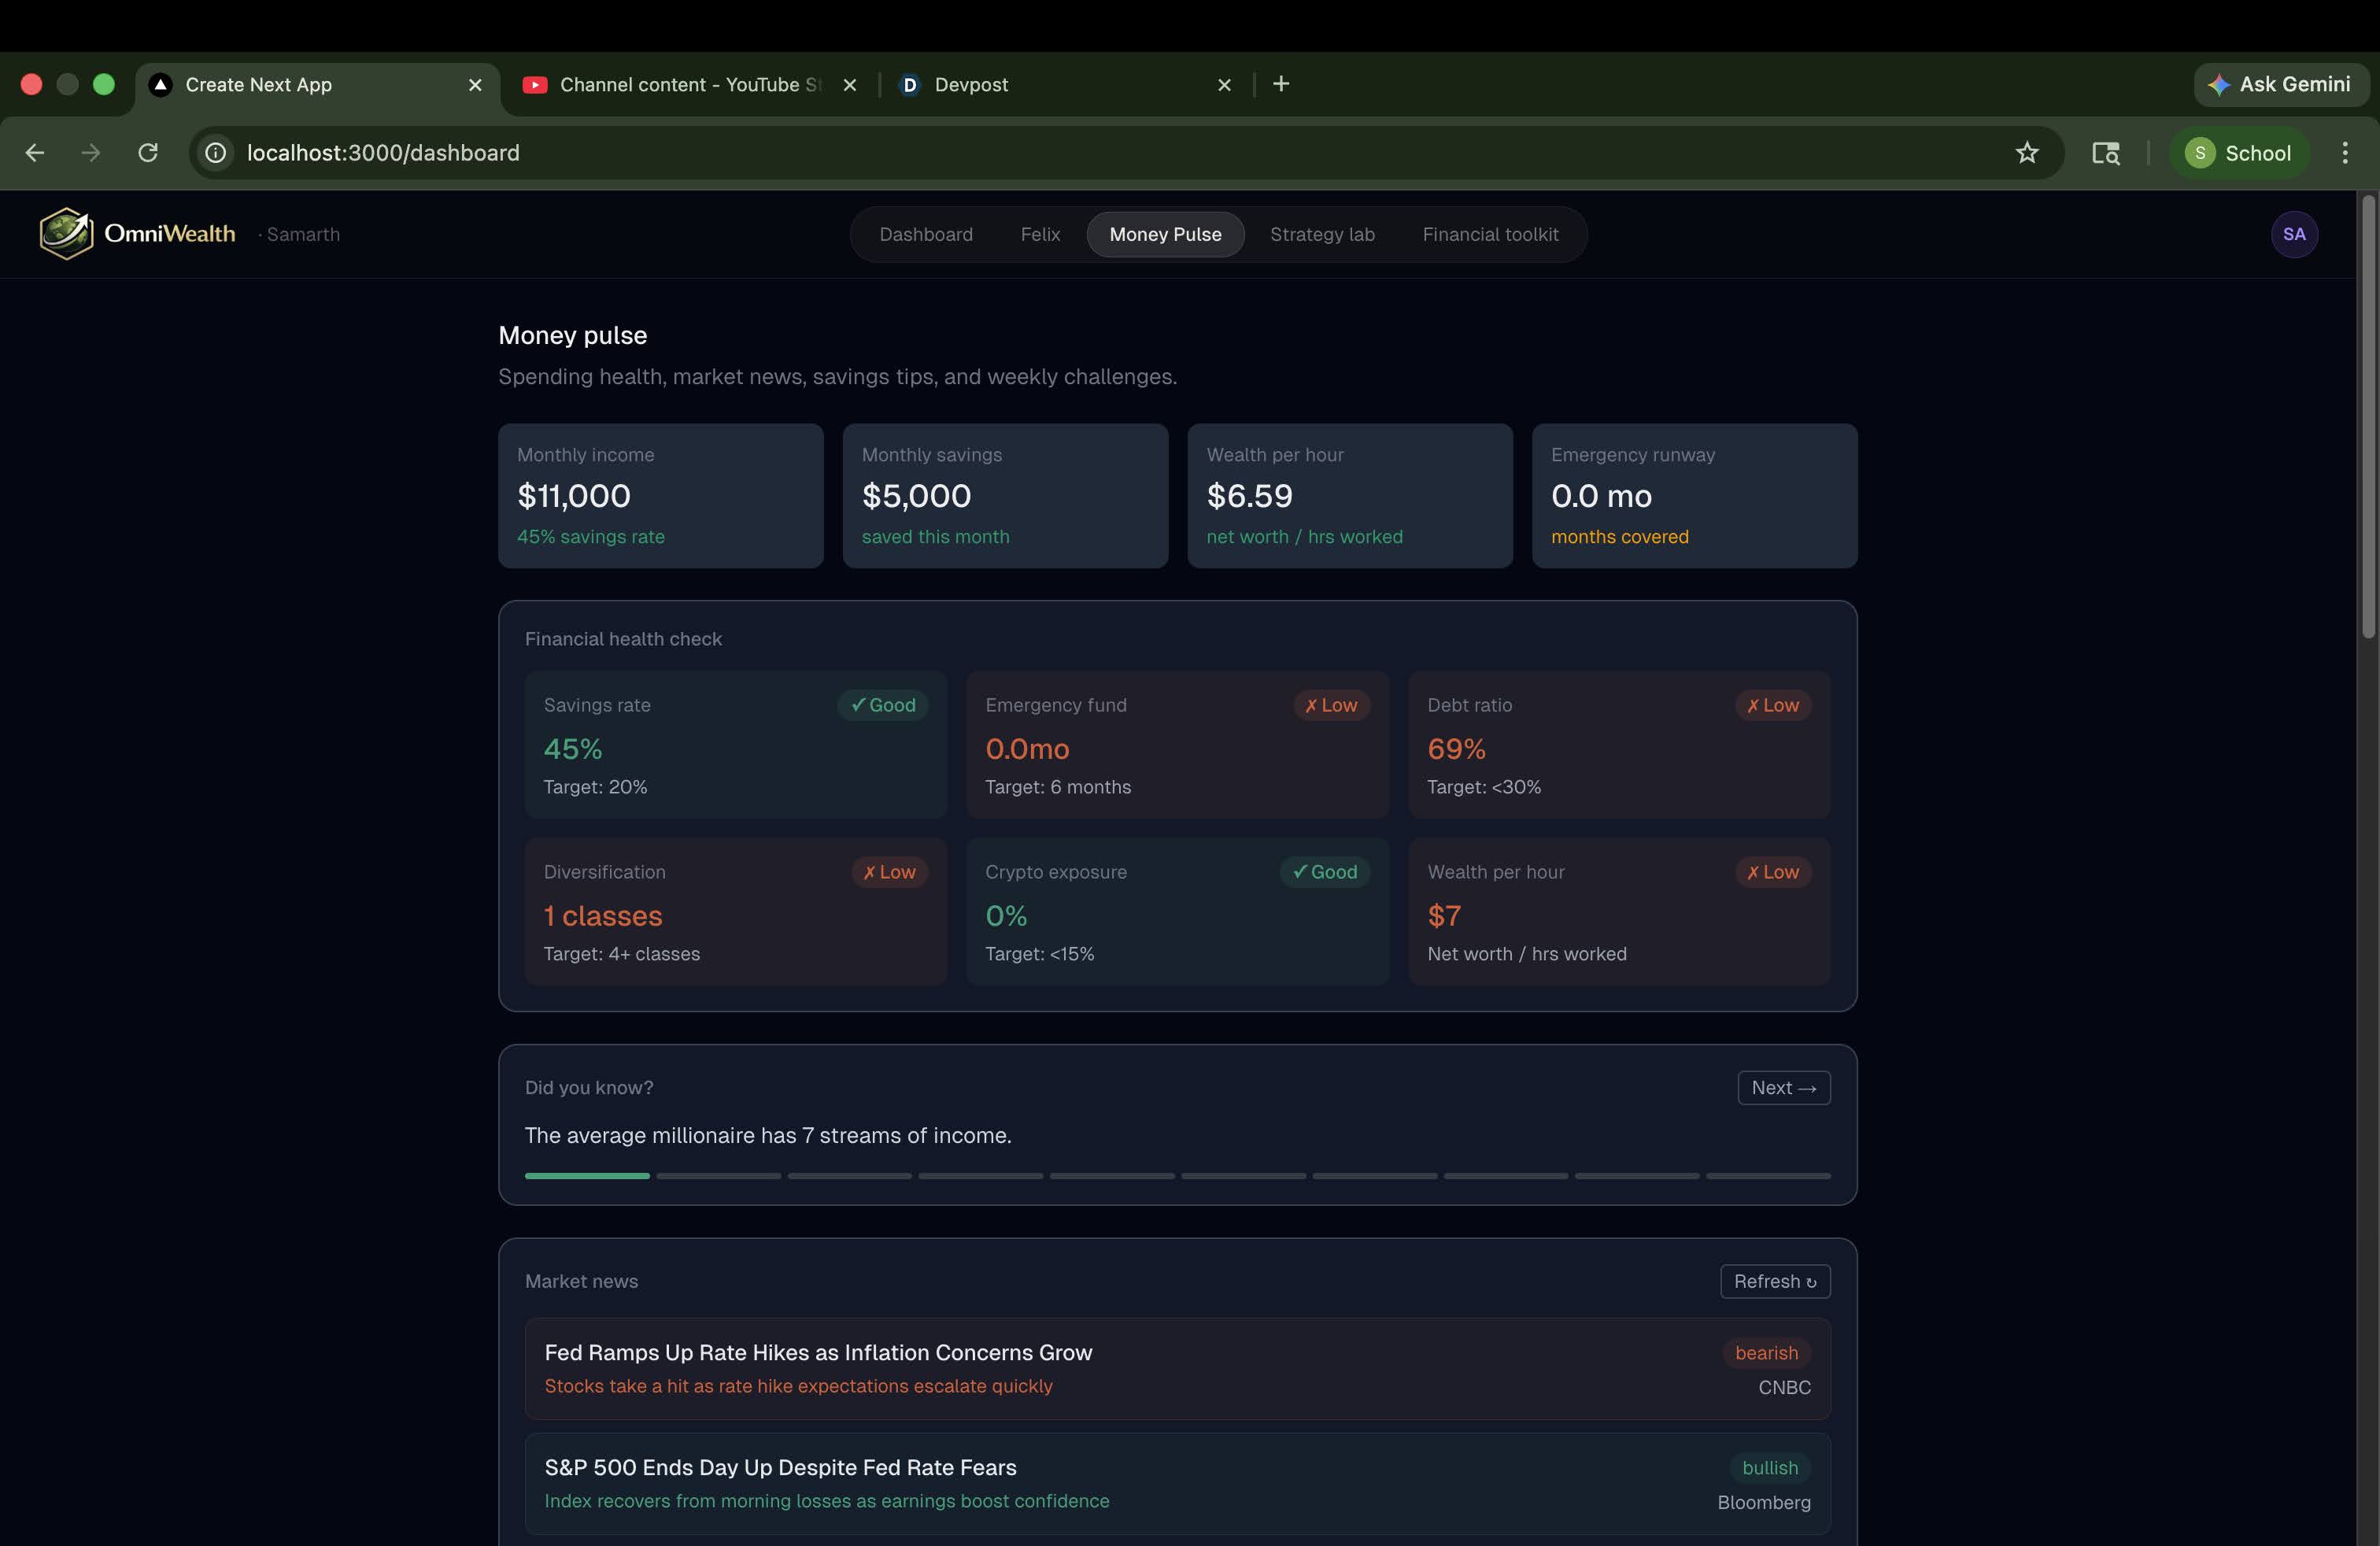
Task: Click the OmniWealth logo icon
Action: point(66,234)
